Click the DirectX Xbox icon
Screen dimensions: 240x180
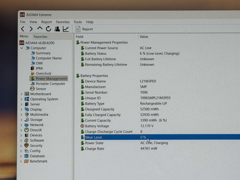click(27, 130)
